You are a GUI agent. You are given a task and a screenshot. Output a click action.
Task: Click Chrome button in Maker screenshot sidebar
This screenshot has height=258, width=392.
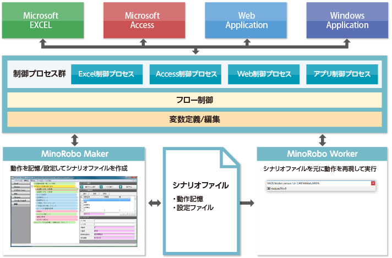[x=21, y=197]
